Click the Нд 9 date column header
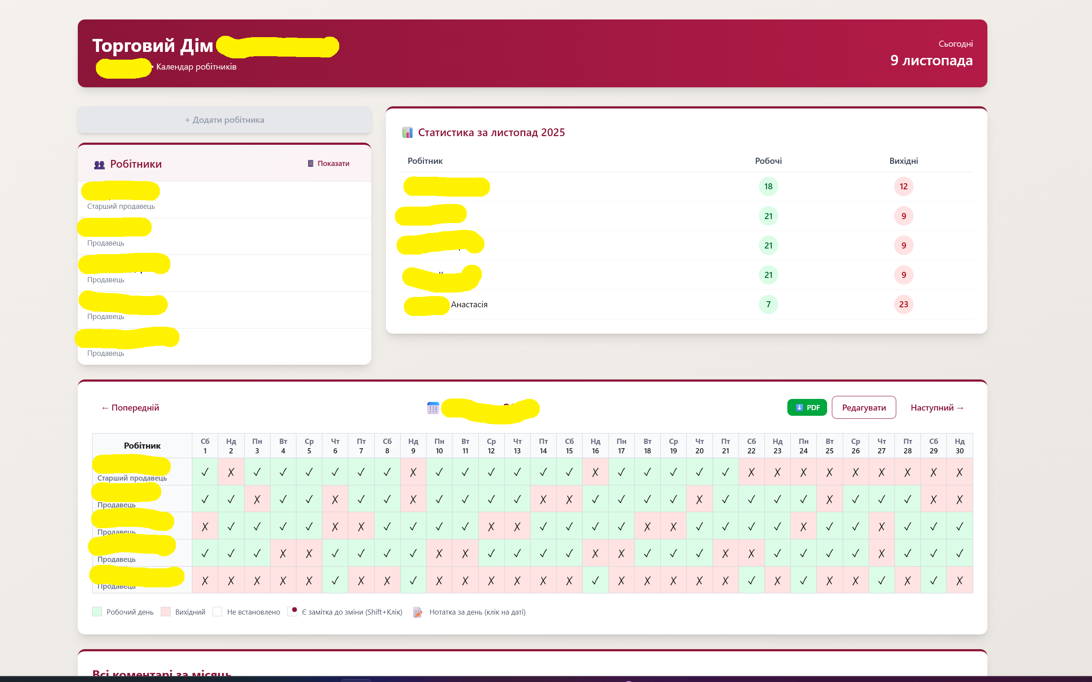The width and height of the screenshot is (1092, 682). [413, 446]
